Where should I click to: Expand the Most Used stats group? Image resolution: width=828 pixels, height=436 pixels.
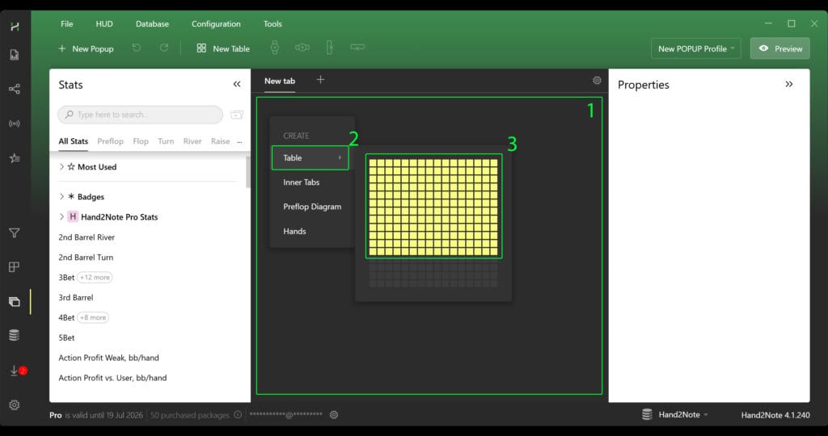coord(61,167)
